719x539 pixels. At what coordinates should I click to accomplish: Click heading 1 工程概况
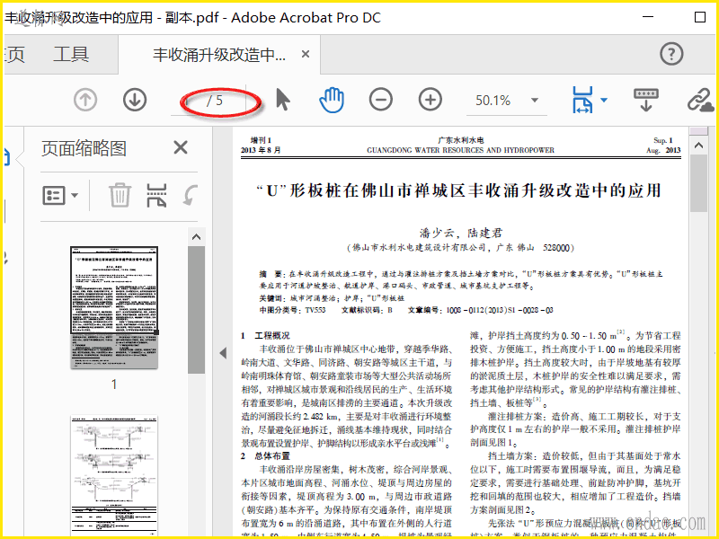tap(265, 335)
